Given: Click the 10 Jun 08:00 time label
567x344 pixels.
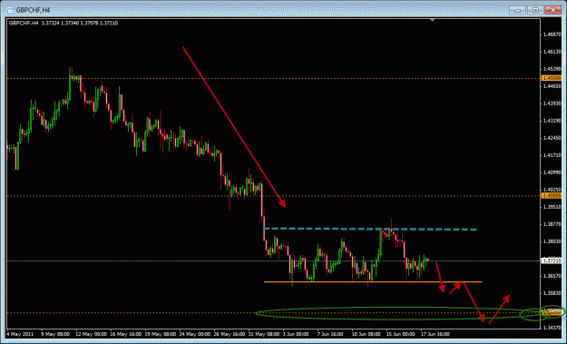Looking at the screenshot, I should click(366, 334).
